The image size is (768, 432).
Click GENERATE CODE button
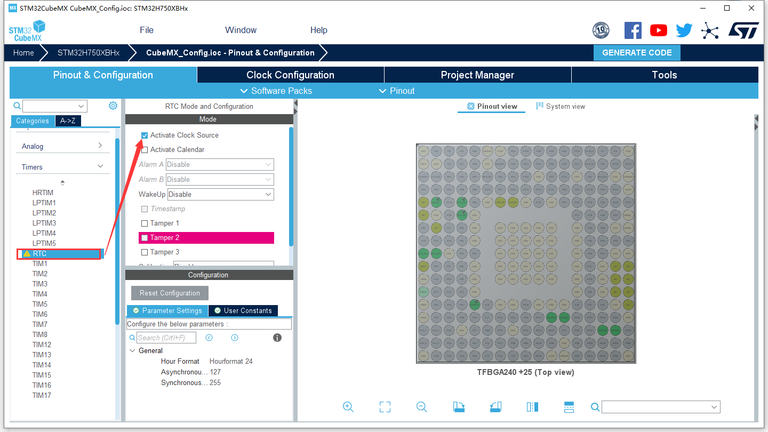click(637, 52)
